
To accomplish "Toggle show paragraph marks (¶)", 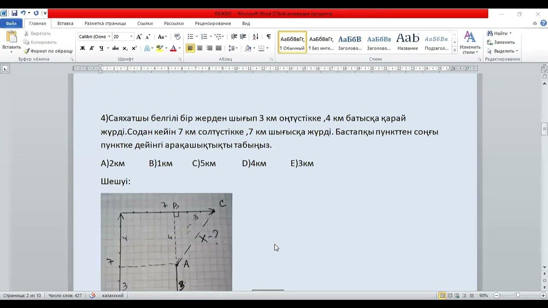I will pyautogui.click(x=268, y=37).
